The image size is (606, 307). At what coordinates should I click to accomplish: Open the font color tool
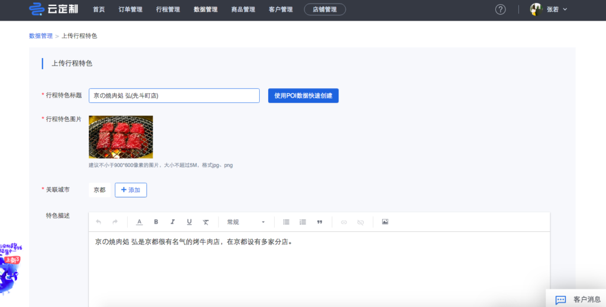click(140, 222)
